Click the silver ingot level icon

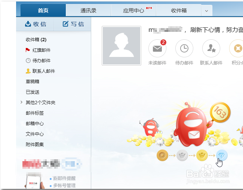coord(182,155)
